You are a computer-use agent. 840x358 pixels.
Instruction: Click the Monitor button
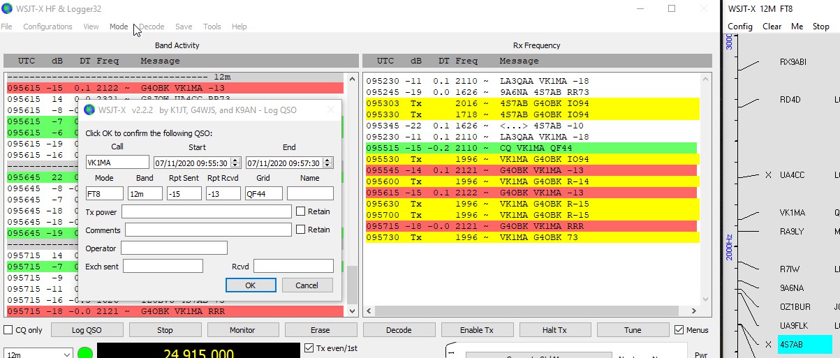242,330
